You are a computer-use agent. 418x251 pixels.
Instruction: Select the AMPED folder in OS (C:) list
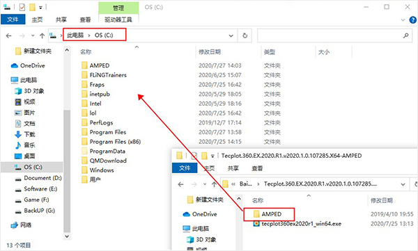(95, 65)
